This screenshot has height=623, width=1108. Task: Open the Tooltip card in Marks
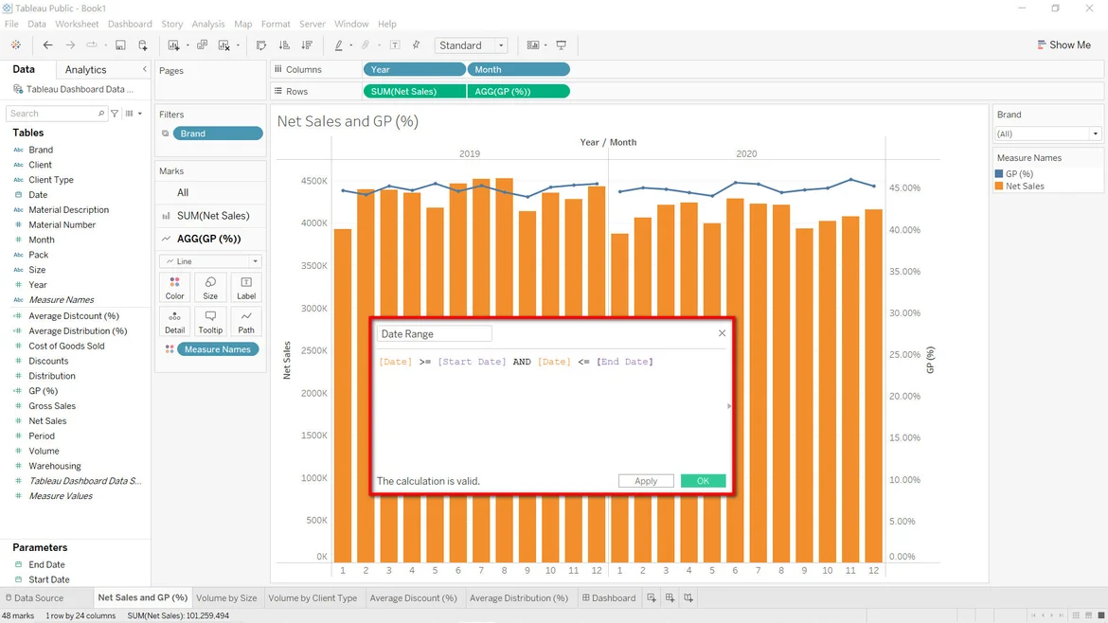pos(210,321)
